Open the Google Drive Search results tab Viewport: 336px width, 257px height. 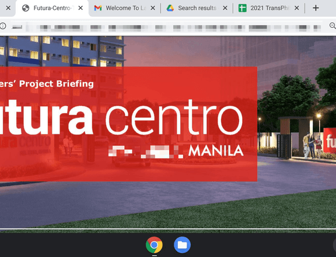(x=197, y=8)
